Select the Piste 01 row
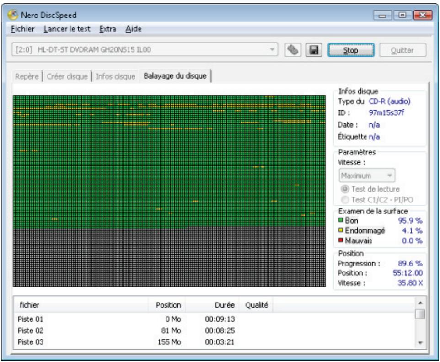The width and height of the screenshot is (440, 362). pyautogui.click(x=215, y=319)
